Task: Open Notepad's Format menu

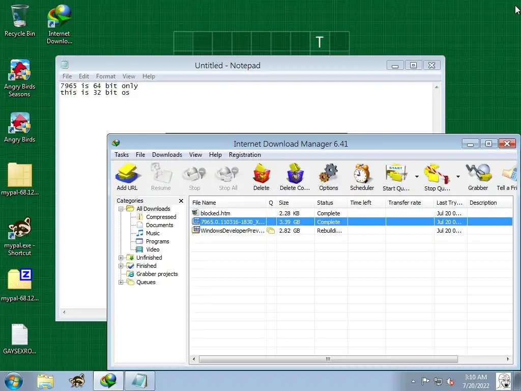Action: tap(106, 76)
